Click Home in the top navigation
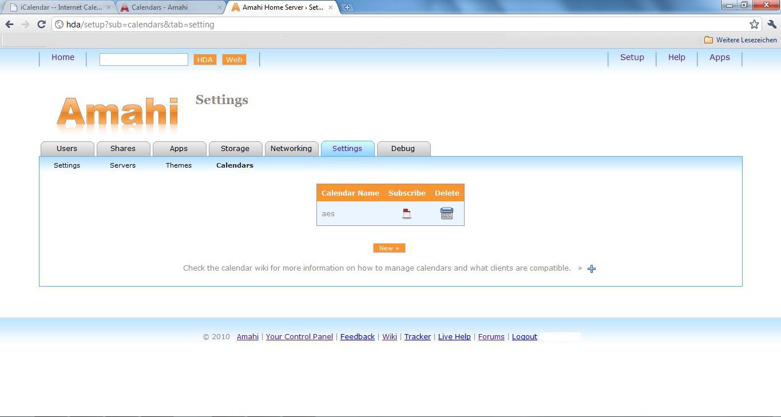This screenshot has width=781, height=417. 63,57
